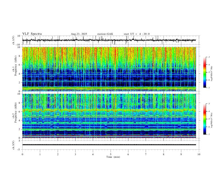The width and height of the screenshot is (224, 173).
Task: Click the ch.1 spectrogram panel
Action: [109, 69]
